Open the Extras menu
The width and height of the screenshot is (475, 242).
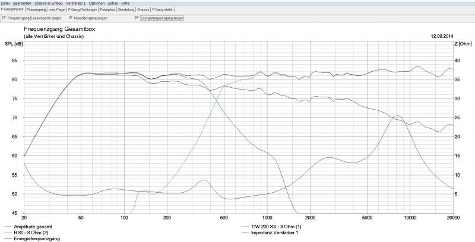tap(113, 3)
